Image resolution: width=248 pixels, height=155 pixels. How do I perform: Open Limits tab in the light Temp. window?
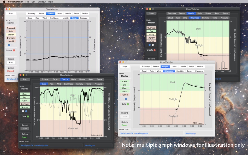point(59,14)
